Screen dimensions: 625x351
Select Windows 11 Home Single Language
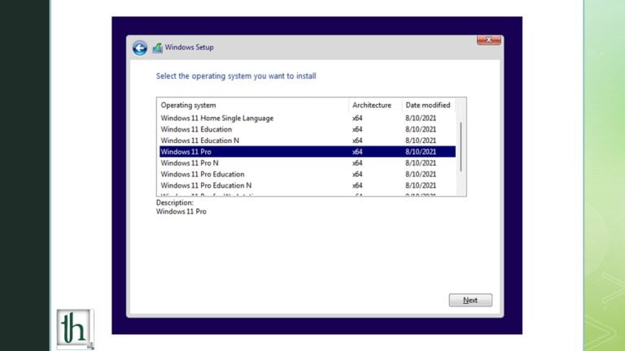tap(308, 118)
